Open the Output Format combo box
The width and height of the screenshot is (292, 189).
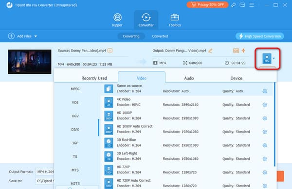coord(45,172)
